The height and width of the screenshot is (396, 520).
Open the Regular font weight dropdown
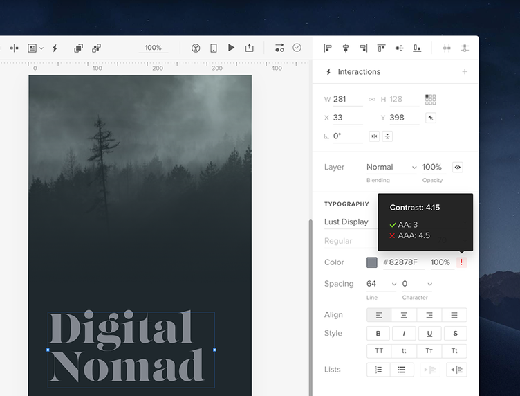351,241
